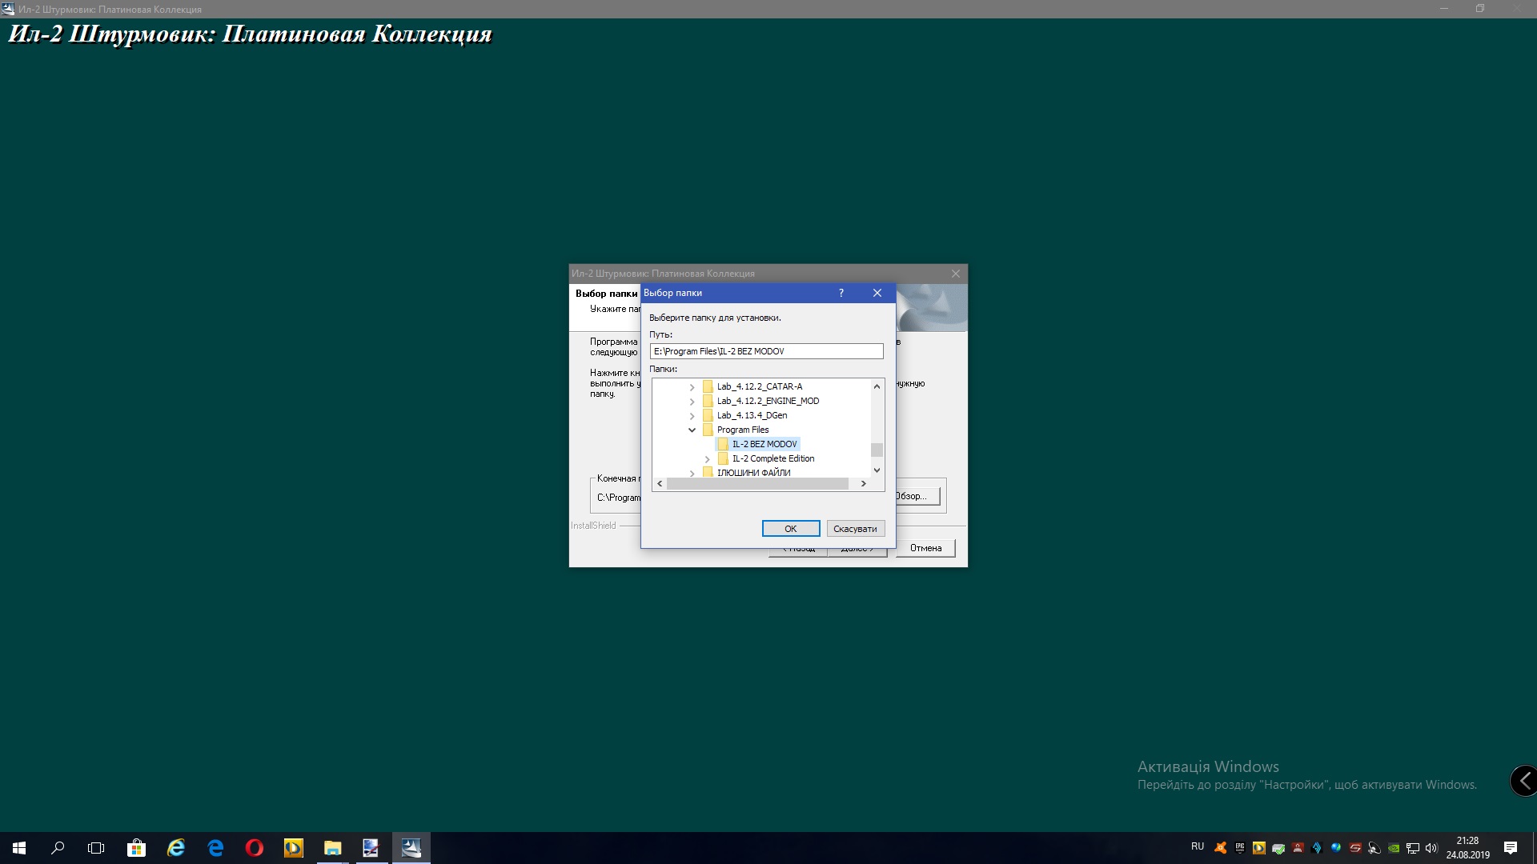Click the Отмена button in installer
The image size is (1537, 864).
(x=925, y=548)
